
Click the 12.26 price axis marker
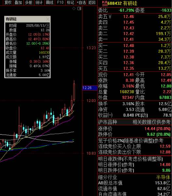[90, 88]
